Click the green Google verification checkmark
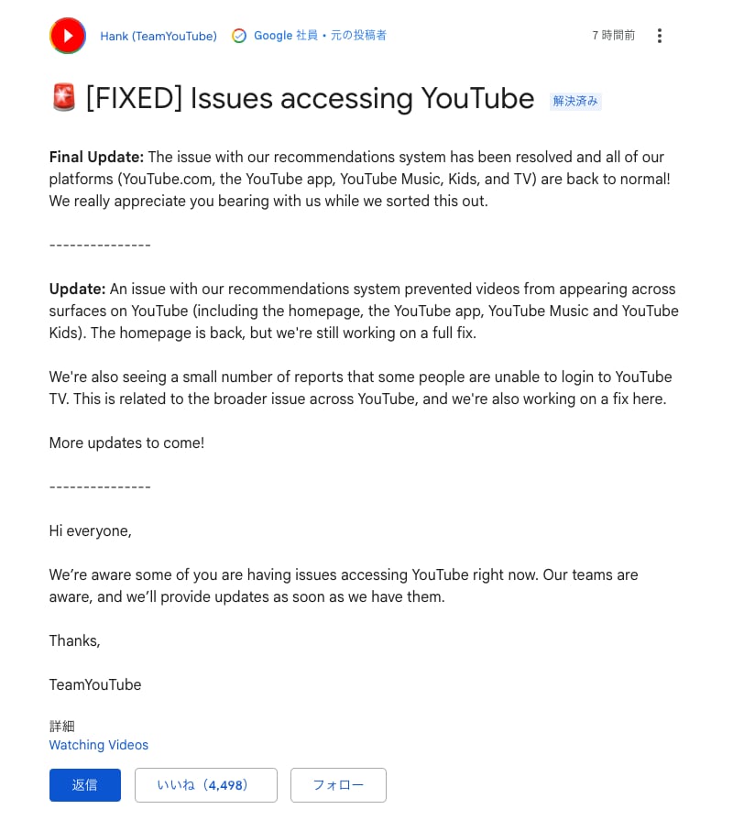Viewport: 733px width, 820px height. coord(238,35)
